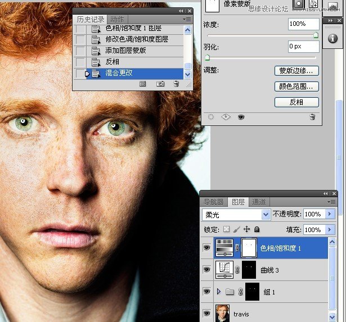The height and width of the screenshot is (322, 346).
Task: Click 反相 button in Masks panel
Action: (296, 102)
